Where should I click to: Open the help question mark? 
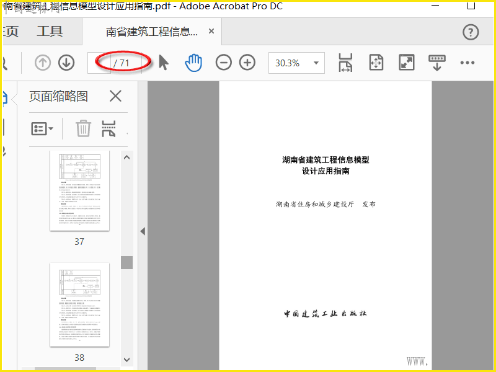tap(471, 32)
